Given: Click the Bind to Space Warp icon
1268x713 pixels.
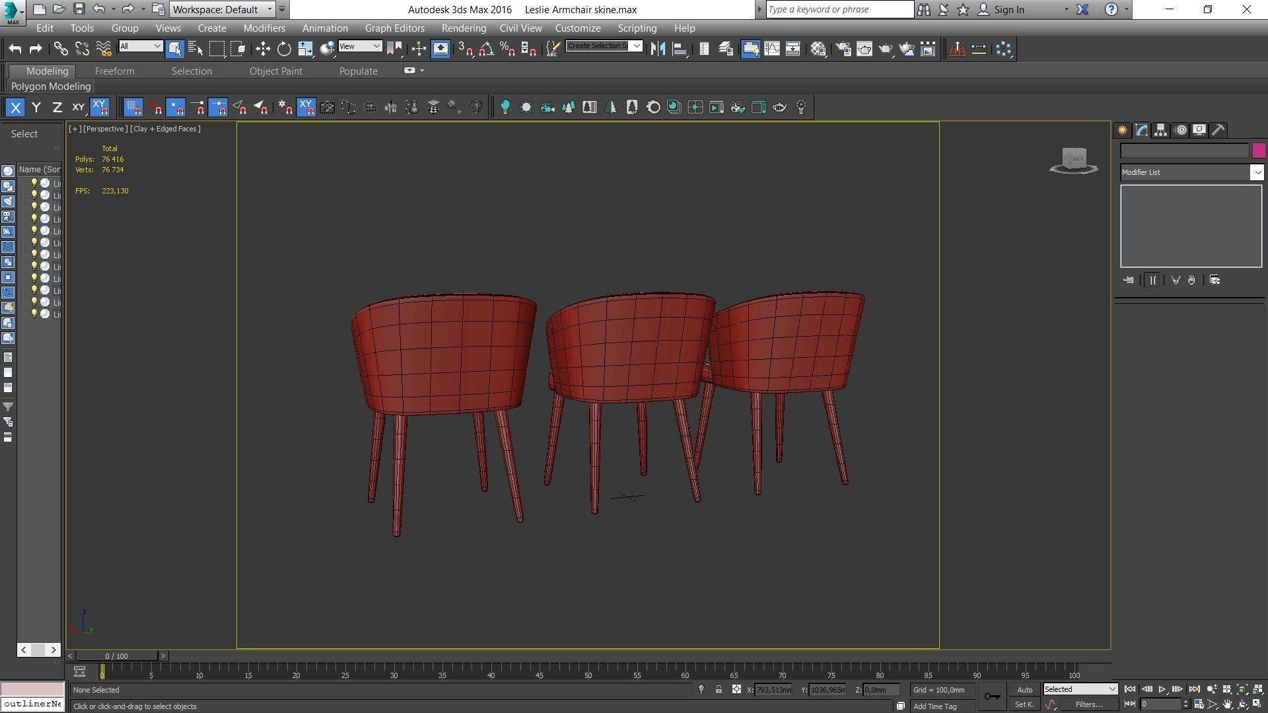Looking at the screenshot, I should [x=104, y=49].
